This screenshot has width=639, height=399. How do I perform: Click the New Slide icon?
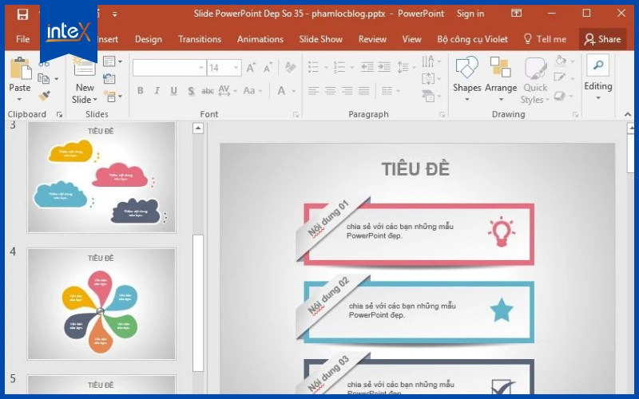[x=85, y=67]
